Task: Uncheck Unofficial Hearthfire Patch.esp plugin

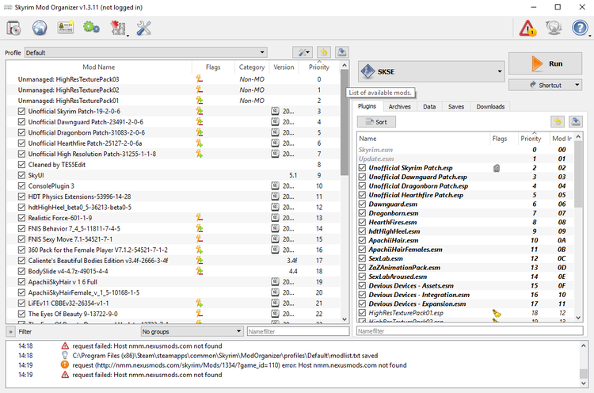Action: click(x=362, y=195)
